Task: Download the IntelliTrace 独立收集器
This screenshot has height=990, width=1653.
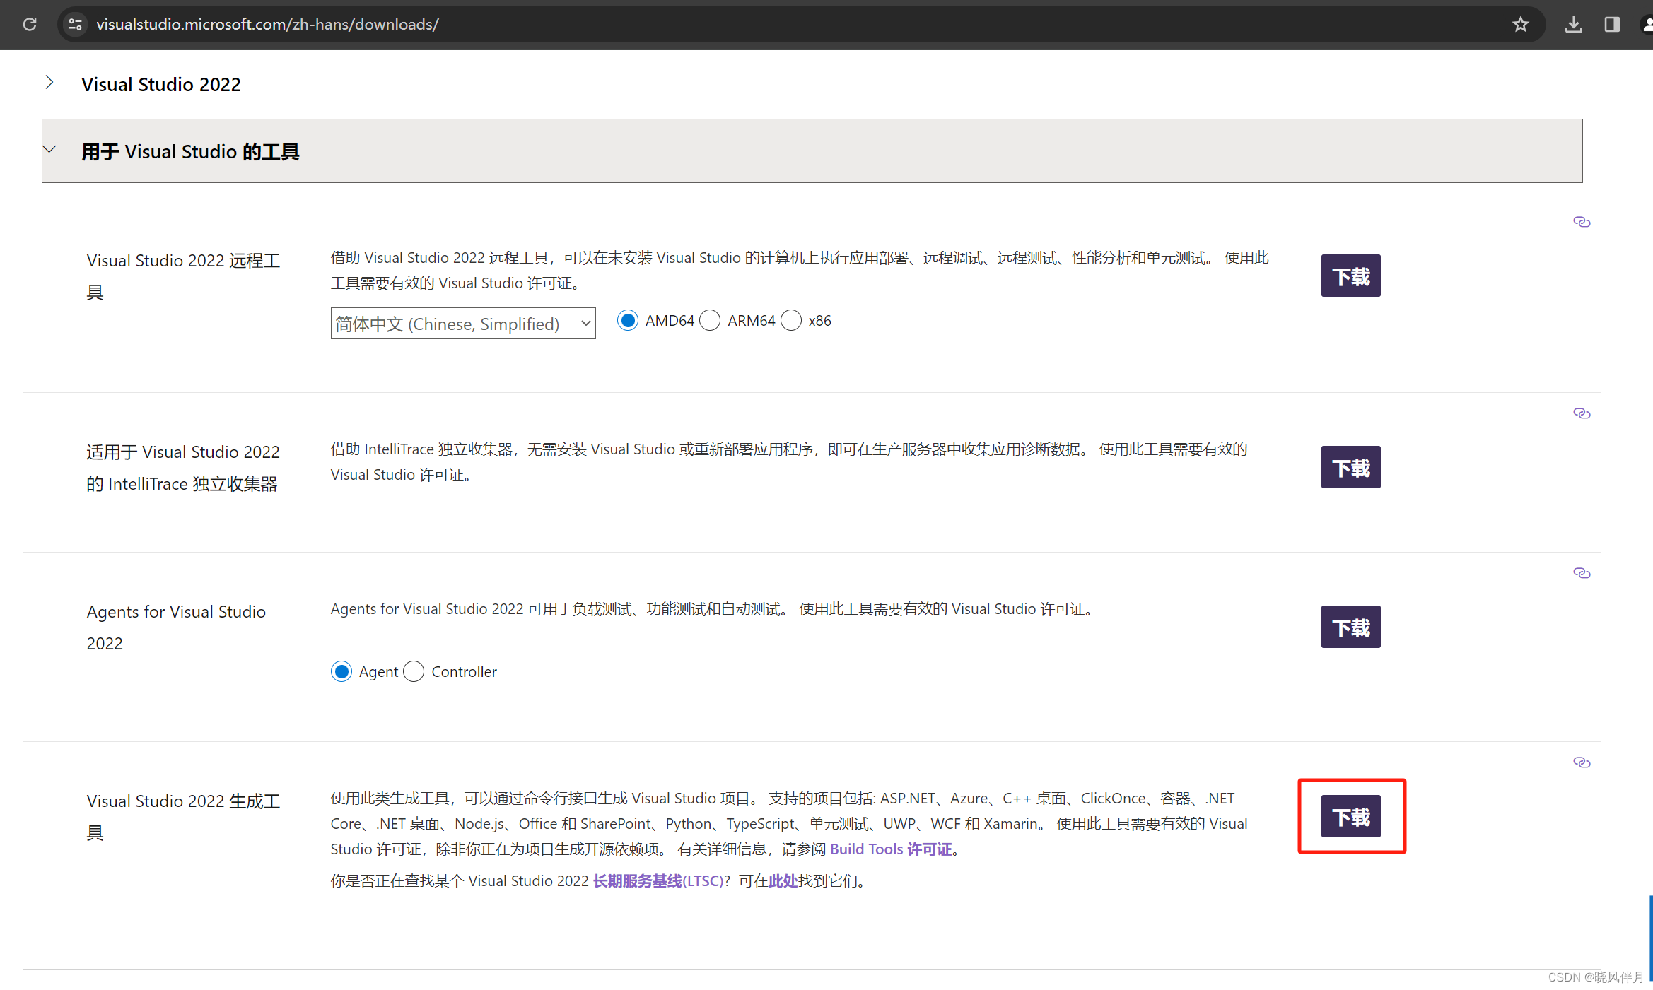Action: point(1350,467)
